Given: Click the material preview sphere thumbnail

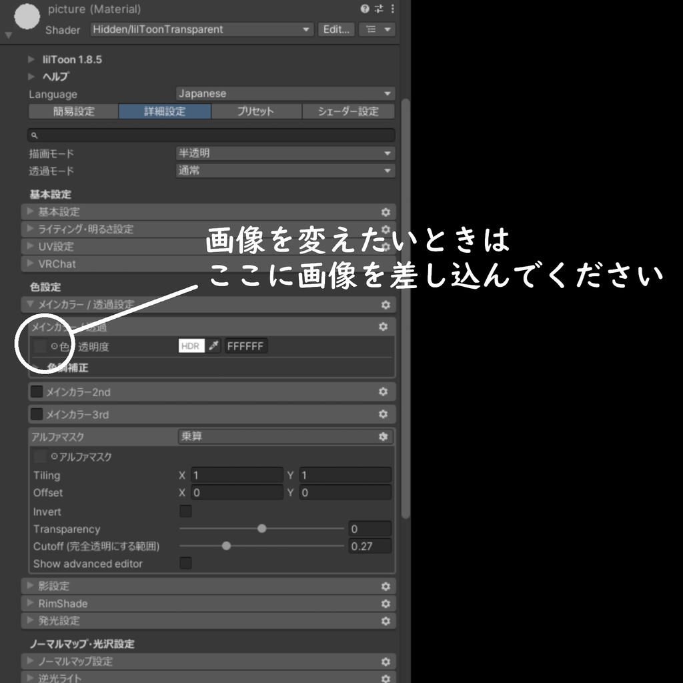Looking at the screenshot, I should coord(27,17).
